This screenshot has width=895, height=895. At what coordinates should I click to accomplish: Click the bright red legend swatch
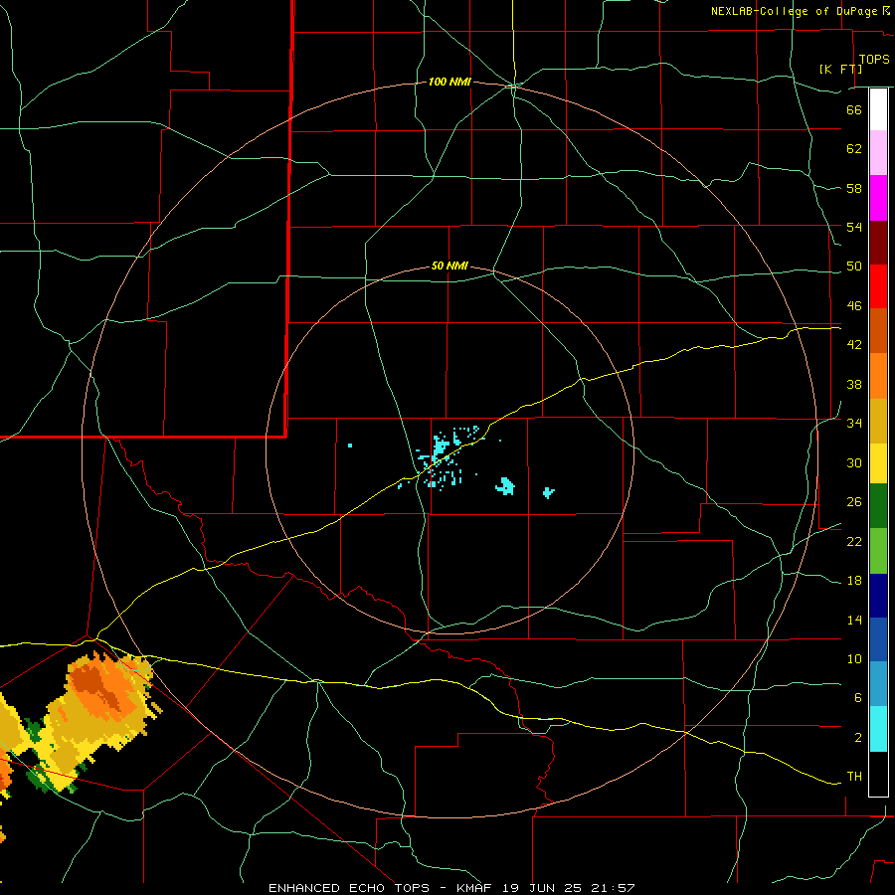point(878,286)
